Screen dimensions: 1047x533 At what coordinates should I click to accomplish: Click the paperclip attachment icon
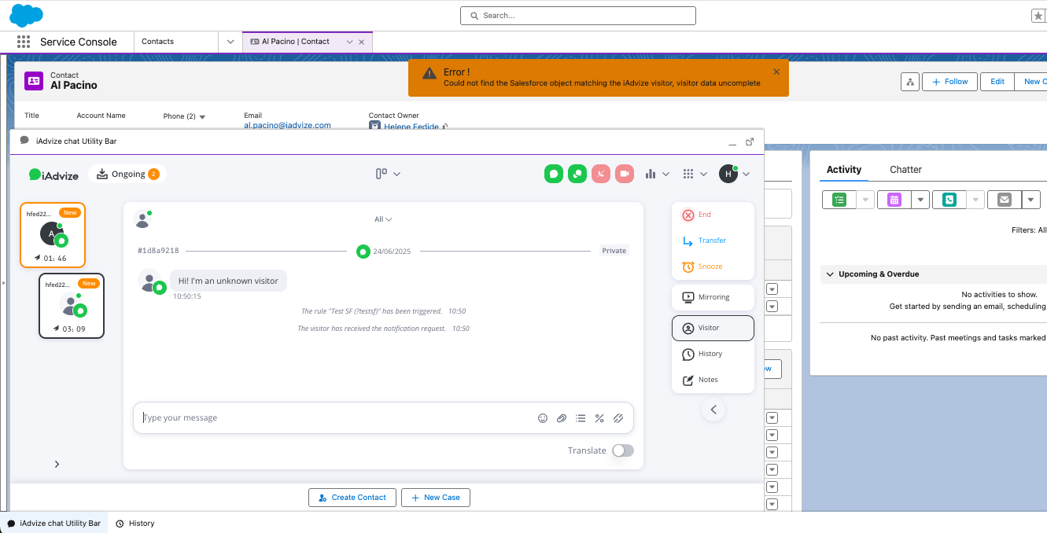pos(562,418)
